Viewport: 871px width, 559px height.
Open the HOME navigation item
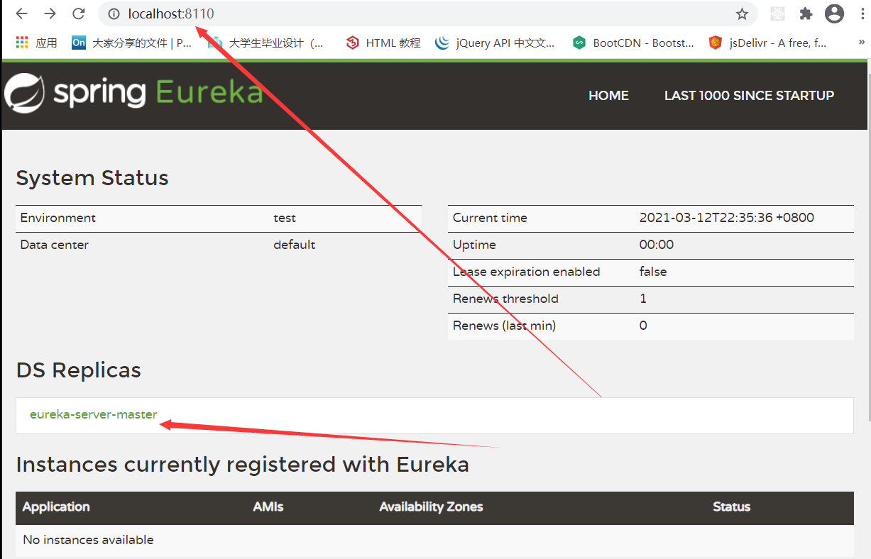[x=608, y=95]
